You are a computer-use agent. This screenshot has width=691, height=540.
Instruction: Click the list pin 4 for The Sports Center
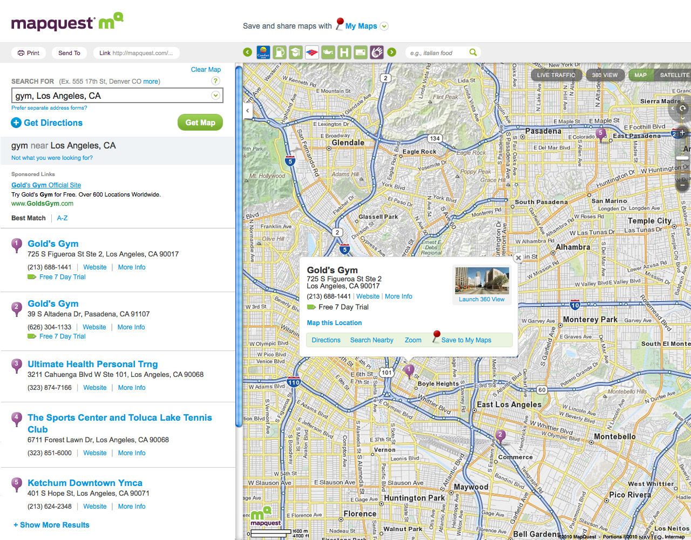pyautogui.click(x=17, y=420)
